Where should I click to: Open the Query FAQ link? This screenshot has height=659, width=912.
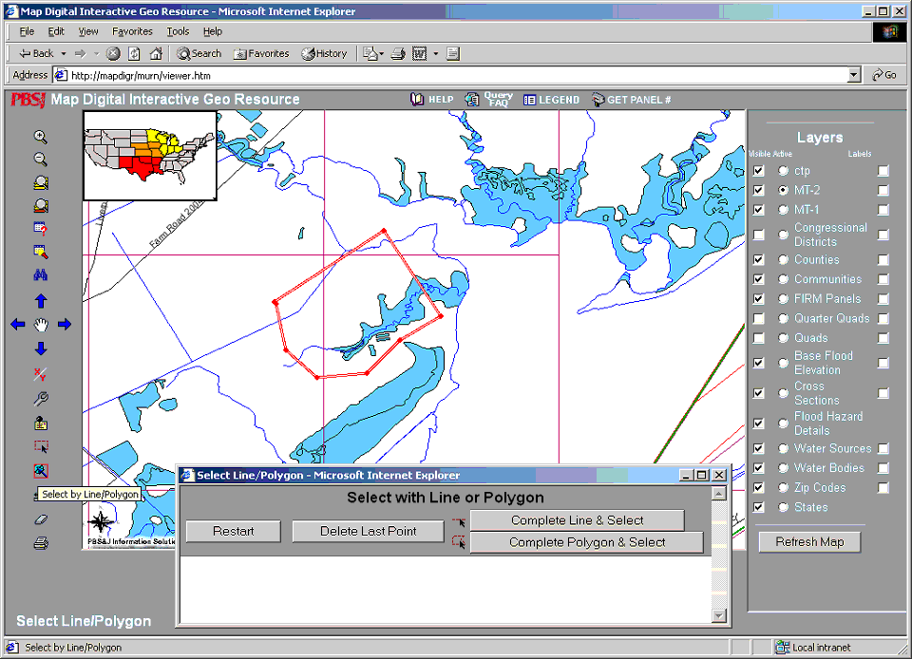point(489,100)
